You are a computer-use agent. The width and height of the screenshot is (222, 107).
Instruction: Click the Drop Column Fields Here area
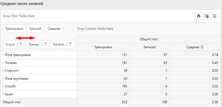click(95, 29)
